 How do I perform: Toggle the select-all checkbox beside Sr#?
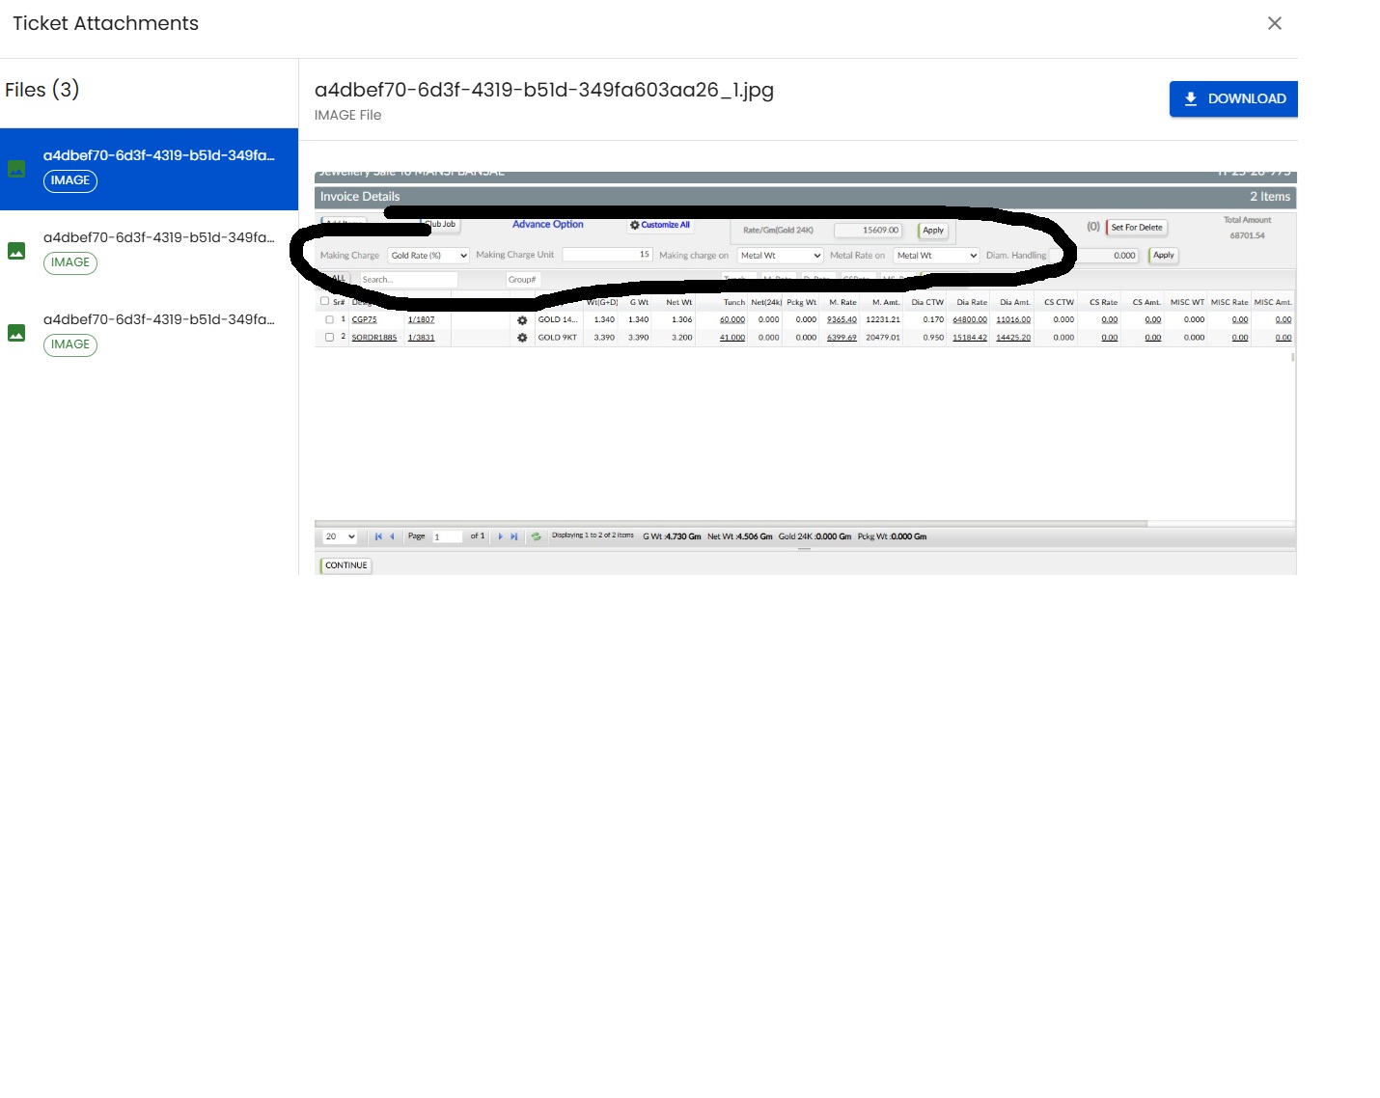324,301
